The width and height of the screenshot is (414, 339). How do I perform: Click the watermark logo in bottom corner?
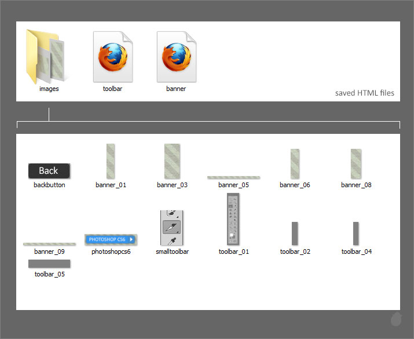(x=395, y=320)
